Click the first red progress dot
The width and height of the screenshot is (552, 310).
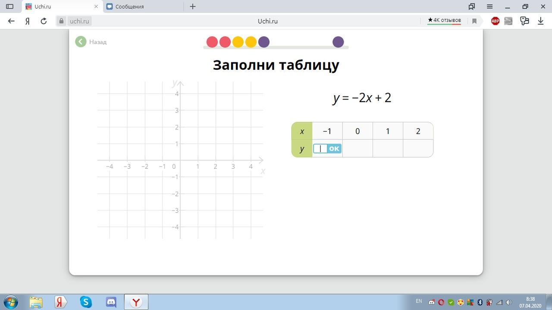212,42
